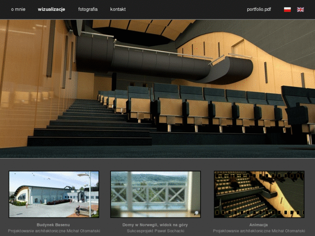
Task: Open the Animacja filmstrip thumbnail
Action: coord(259,194)
